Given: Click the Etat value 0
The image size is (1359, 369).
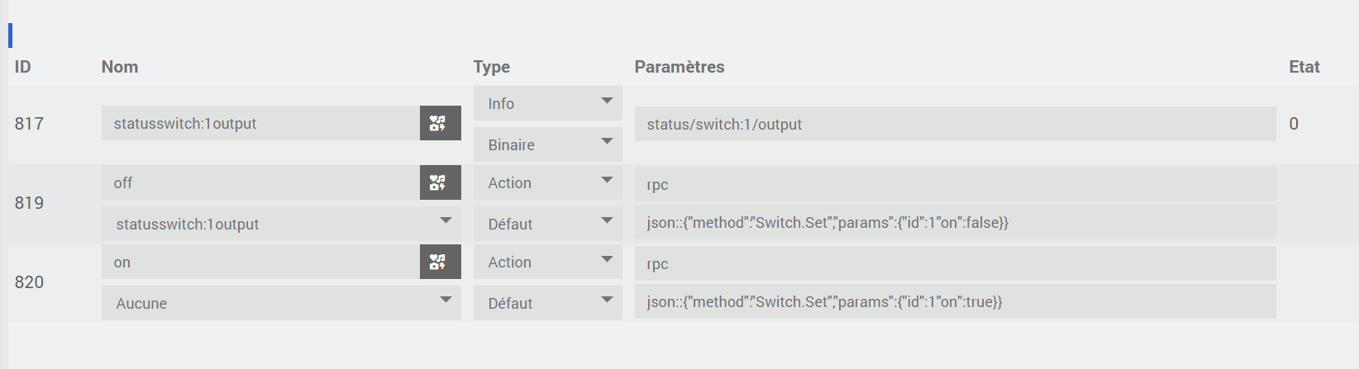Looking at the screenshot, I should pos(1294,124).
